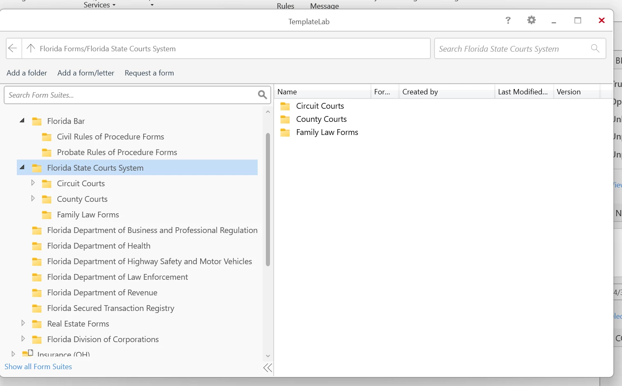622x386 pixels.
Task: Sort by the For... column header
Action: point(385,92)
